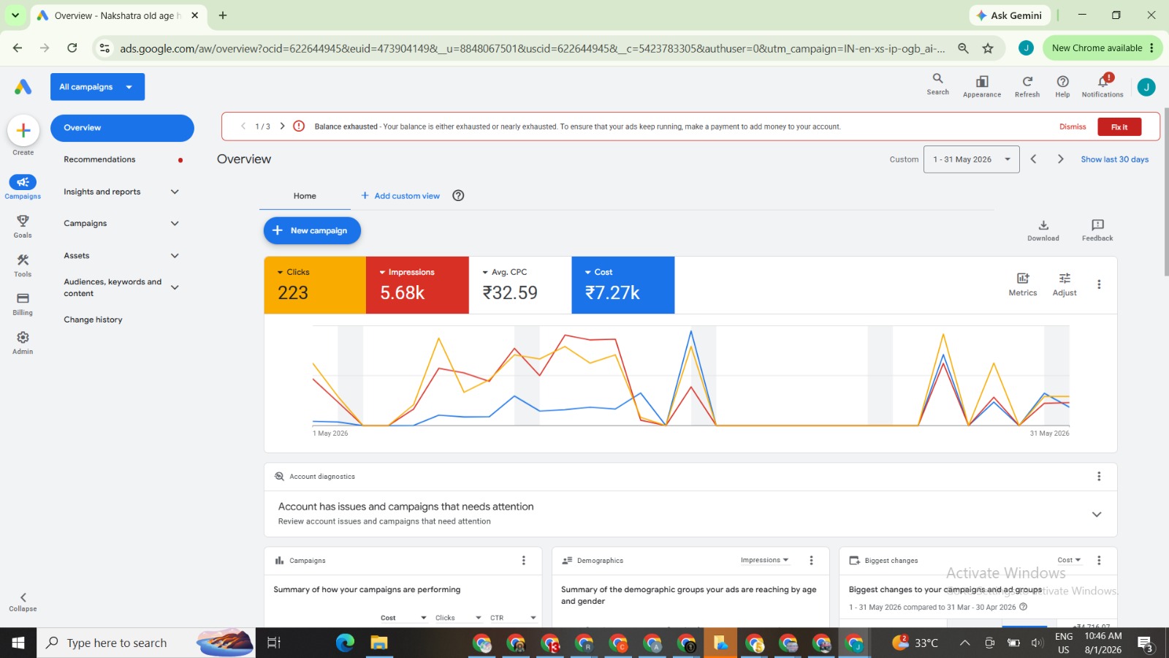Click help icon next to Add custom view

click(458, 196)
